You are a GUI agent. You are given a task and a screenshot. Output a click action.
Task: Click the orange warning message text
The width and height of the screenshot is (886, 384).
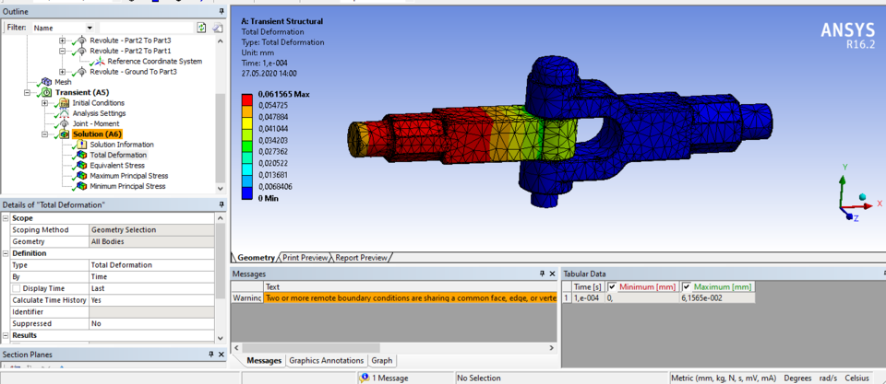coord(411,298)
